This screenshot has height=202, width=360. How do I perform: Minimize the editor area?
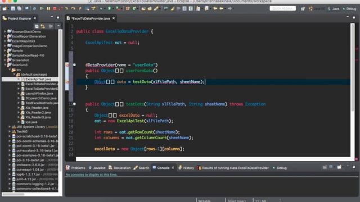(348, 17)
